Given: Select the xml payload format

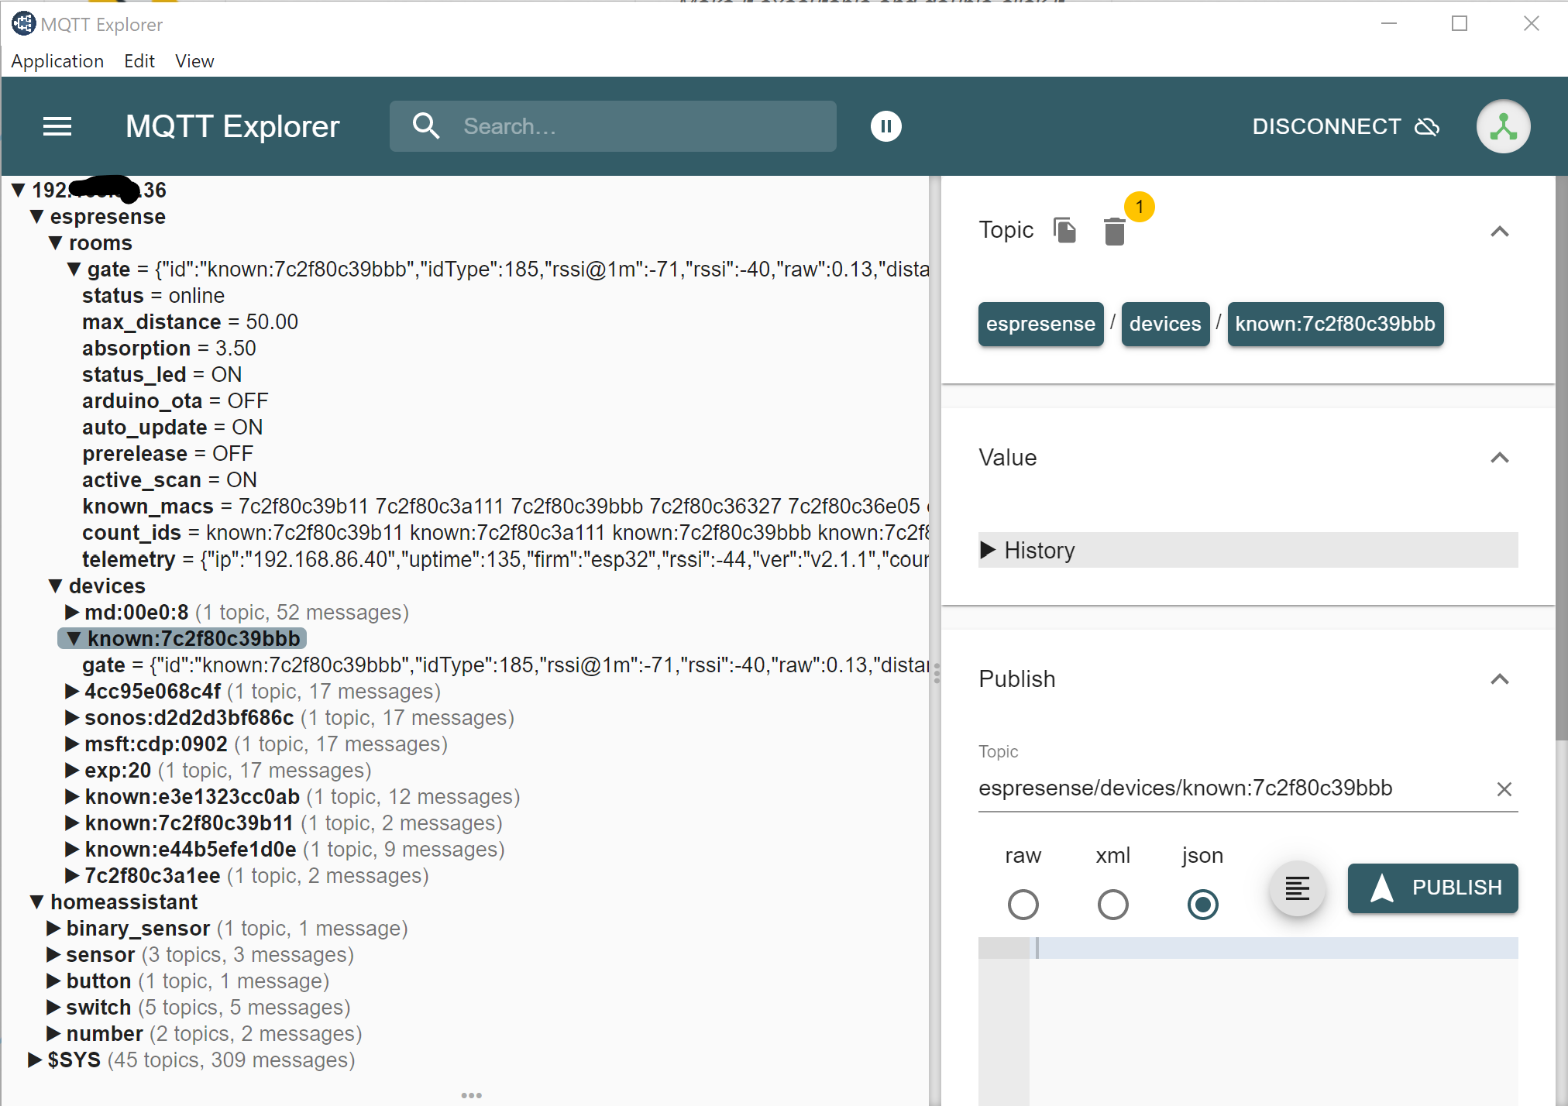Looking at the screenshot, I should point(1112,904).
